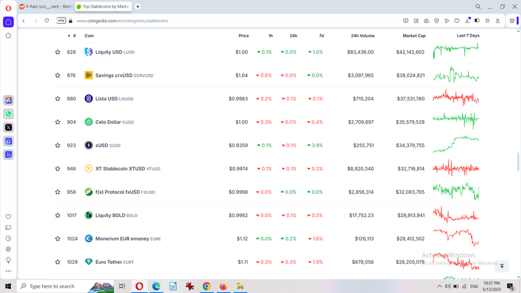Image resolution: width=521 pixels, height=293 pixels.
Task: Favorite Liquity BOLD with its star
Action: tap(58, 215)
